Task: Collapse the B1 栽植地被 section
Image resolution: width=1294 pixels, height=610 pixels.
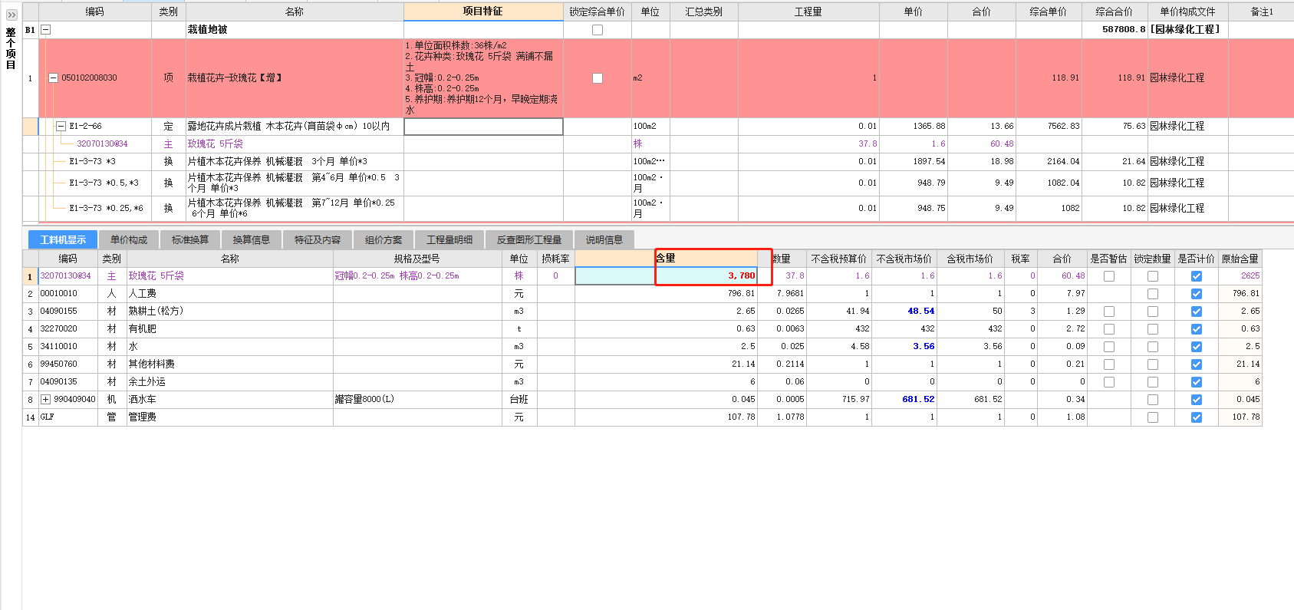Action: click(45, 30)
